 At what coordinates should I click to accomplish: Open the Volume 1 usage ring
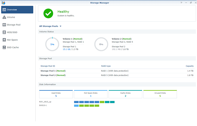click(52, 44)
